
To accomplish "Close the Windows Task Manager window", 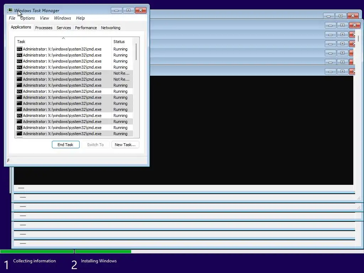I will [x=141, y=10].
